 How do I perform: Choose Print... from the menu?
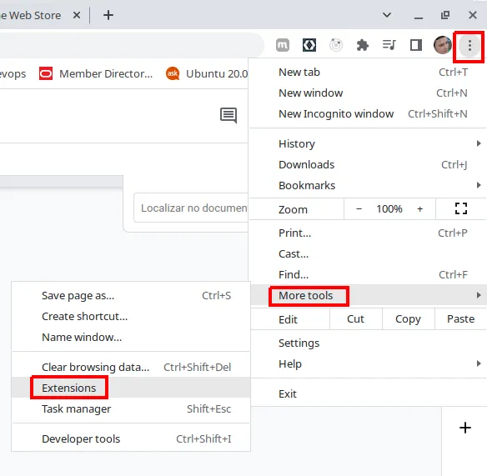pos(368,233)
